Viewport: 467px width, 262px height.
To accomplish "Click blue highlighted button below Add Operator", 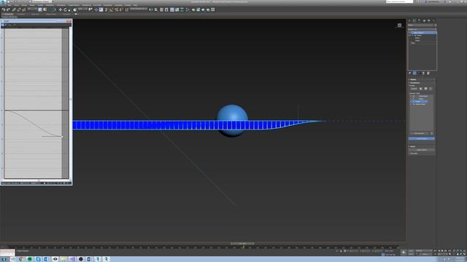I will 422,139.
